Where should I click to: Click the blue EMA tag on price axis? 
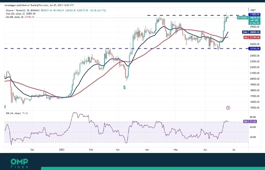[x=245, y=32]
